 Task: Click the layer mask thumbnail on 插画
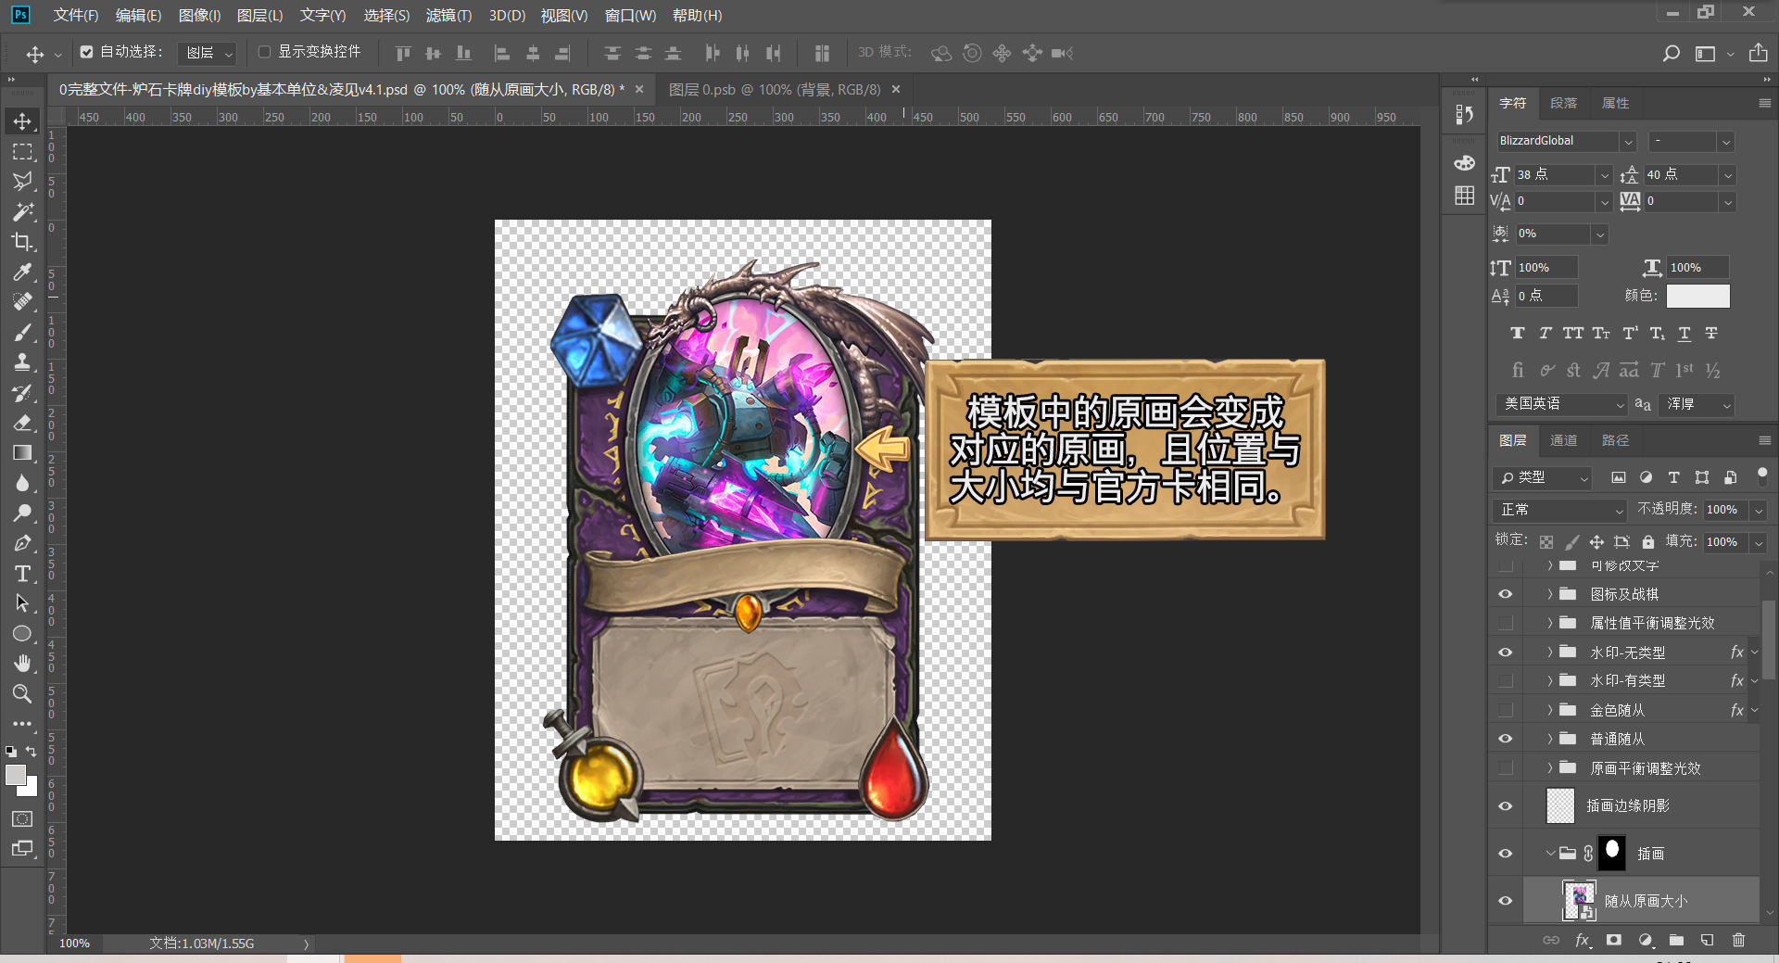pyautogui.click(x=1612, y=853)
